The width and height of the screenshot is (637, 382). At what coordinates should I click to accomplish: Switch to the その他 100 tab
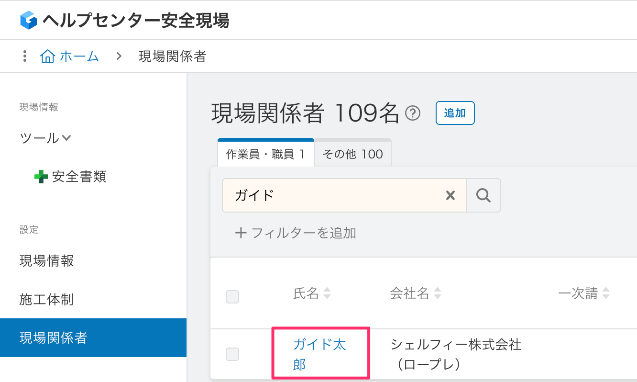click(352, 154)
